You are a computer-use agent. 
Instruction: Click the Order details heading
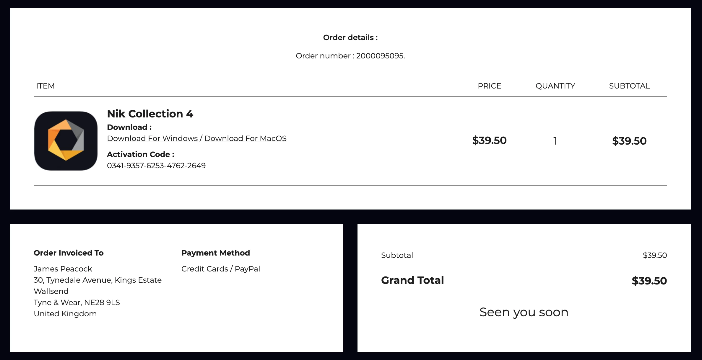(350, 37)
